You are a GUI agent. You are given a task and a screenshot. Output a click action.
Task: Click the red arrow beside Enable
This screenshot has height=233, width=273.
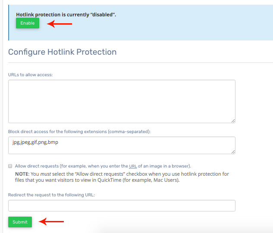60,24
